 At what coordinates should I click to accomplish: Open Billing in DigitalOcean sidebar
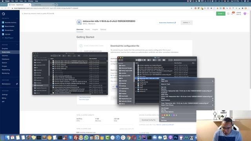(x=4, y=98)
